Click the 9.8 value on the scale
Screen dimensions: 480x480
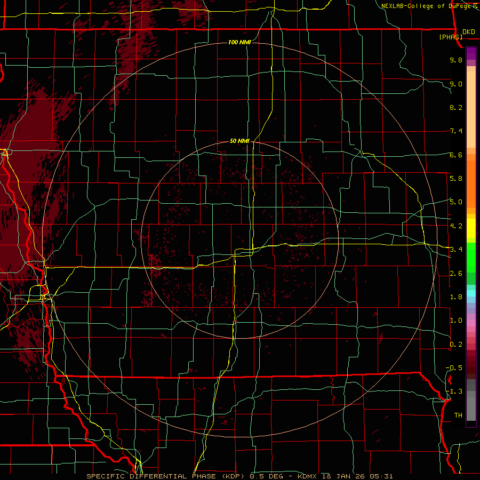(456, 60)
